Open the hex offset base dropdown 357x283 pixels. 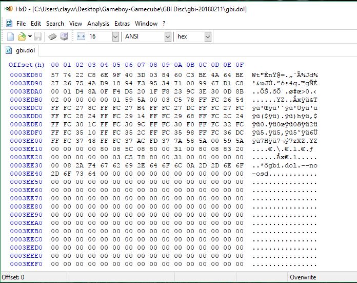(208, 36)
